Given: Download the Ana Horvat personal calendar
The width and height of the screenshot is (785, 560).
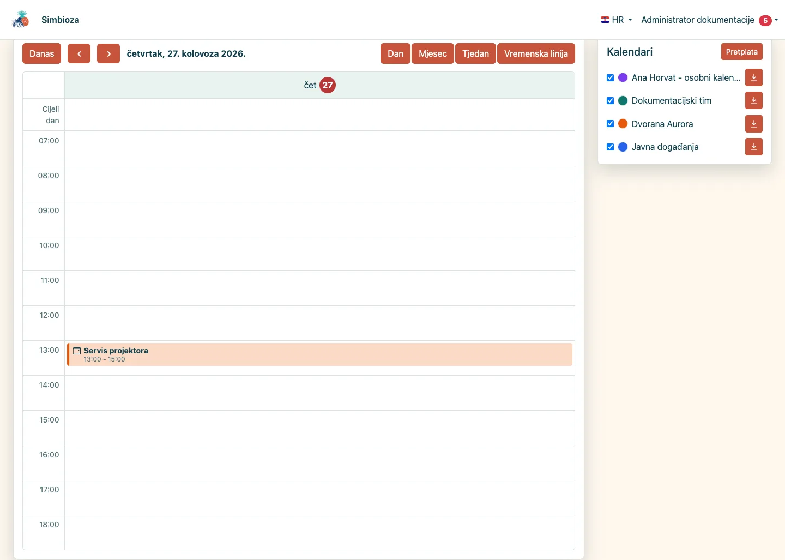Looking at the screenshot, I should pyautogui.click(x=754, y=77).
